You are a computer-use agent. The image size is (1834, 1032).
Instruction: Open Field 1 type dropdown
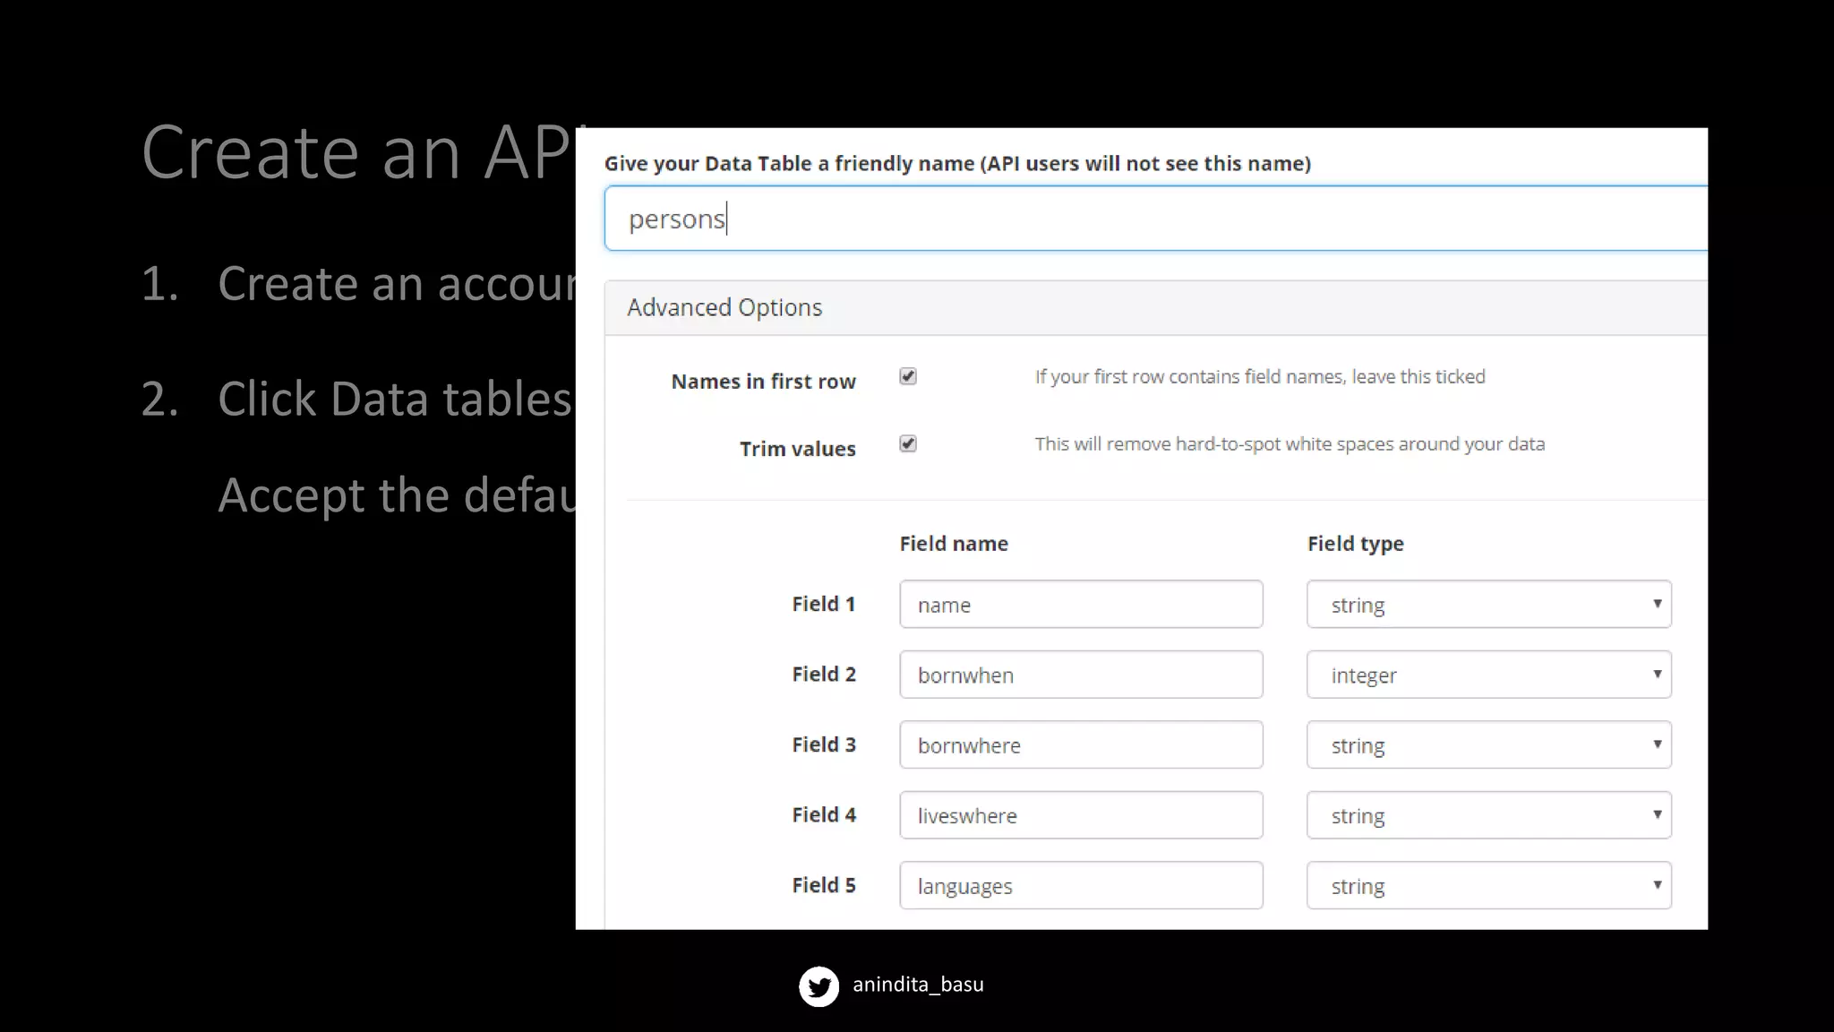tap(1488, 605)
